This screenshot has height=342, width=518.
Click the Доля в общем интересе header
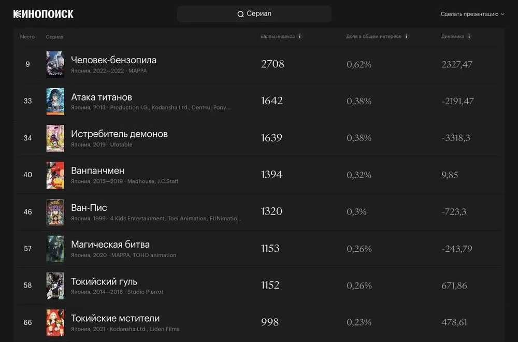(x=373, y=36)
